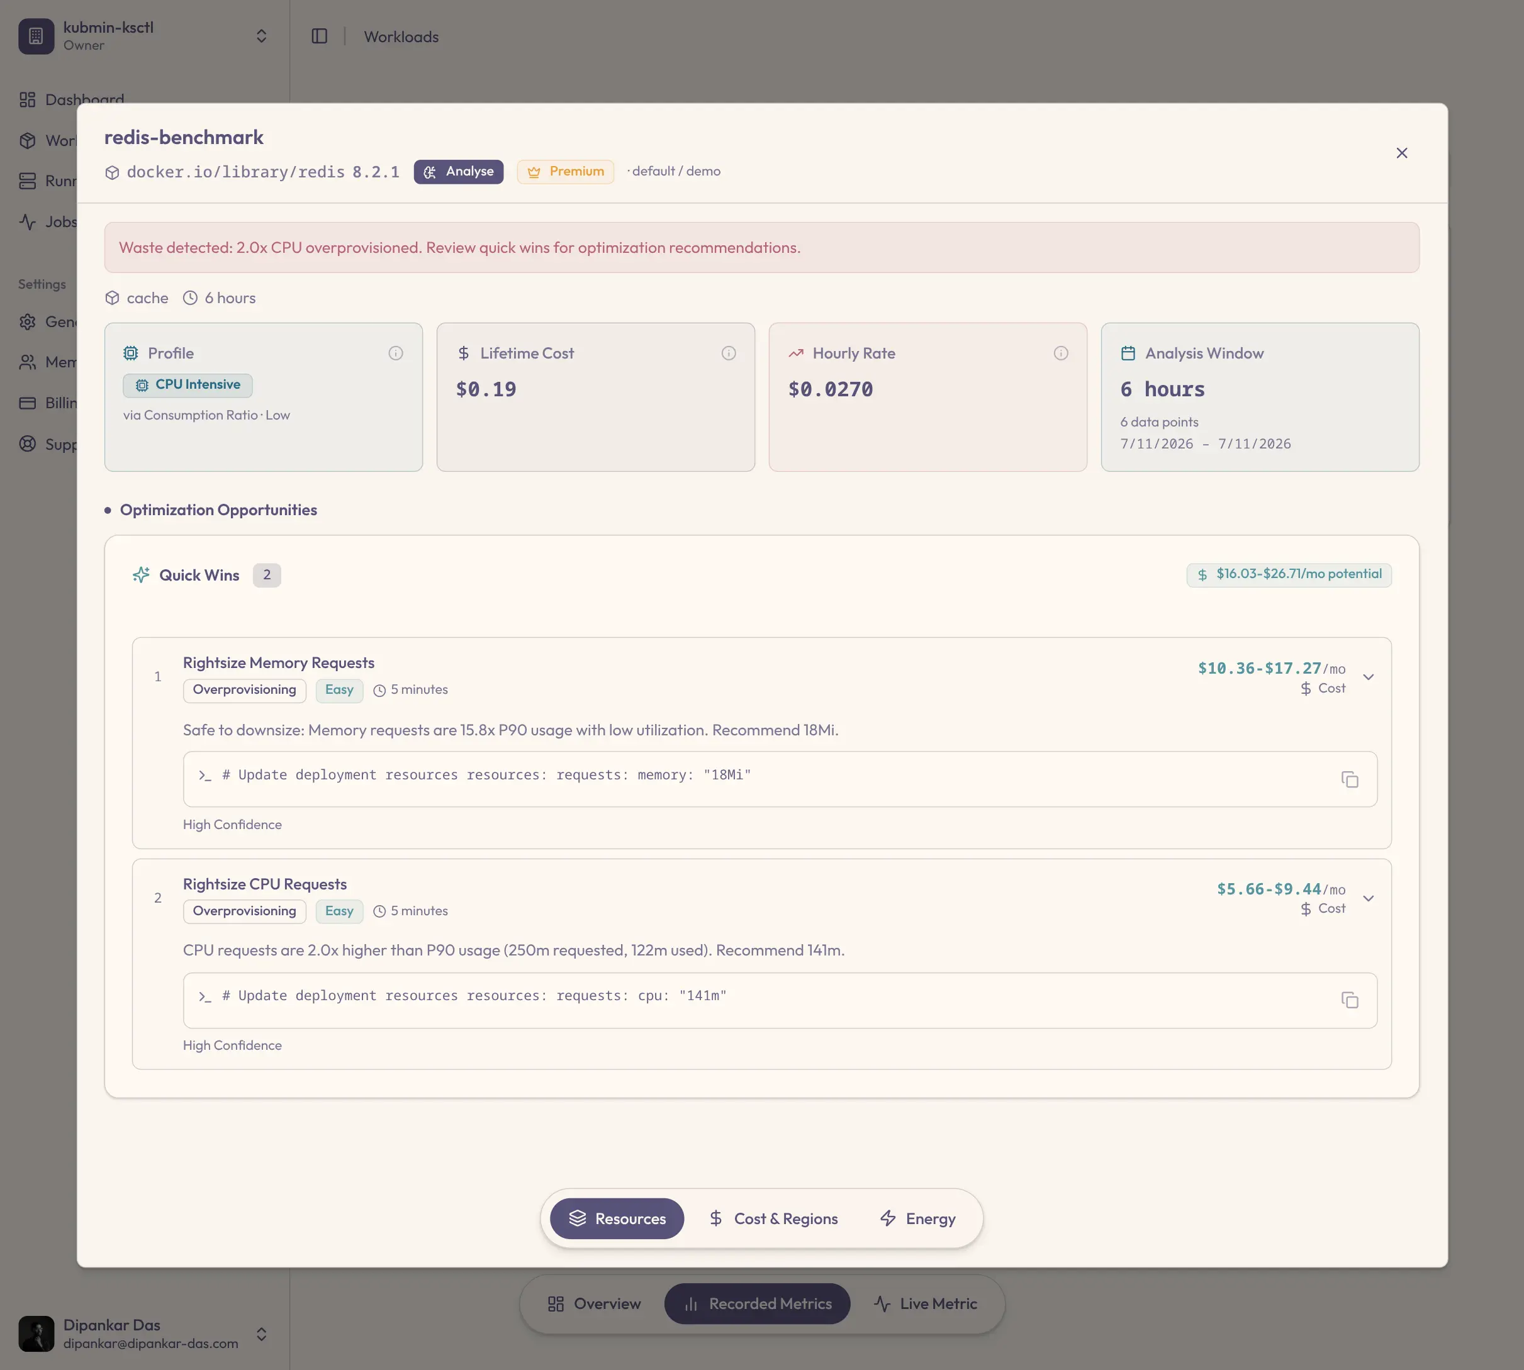Viewport: 1524px width, 1370px height.
Task: Click the $16.03-$26.71/mo potential badge
Action: click(1289, 574)
